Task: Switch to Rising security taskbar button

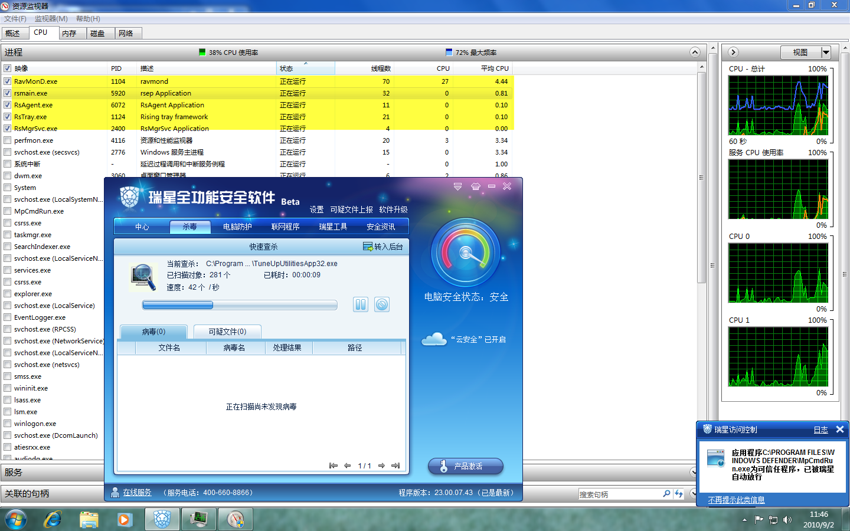Action: tap(162, 520)
